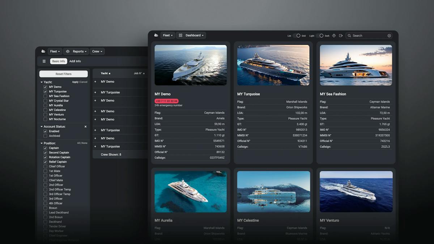Viewport: 434px width, 244px height.
Task: Check the Second Captain position box
Action: click(45, 153)
